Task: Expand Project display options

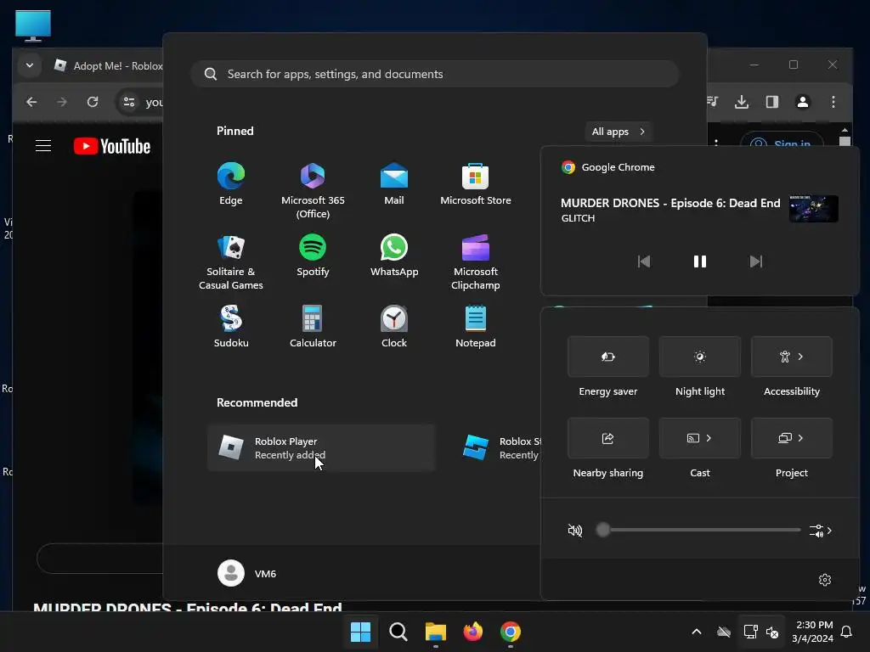Action: (800, 438)
